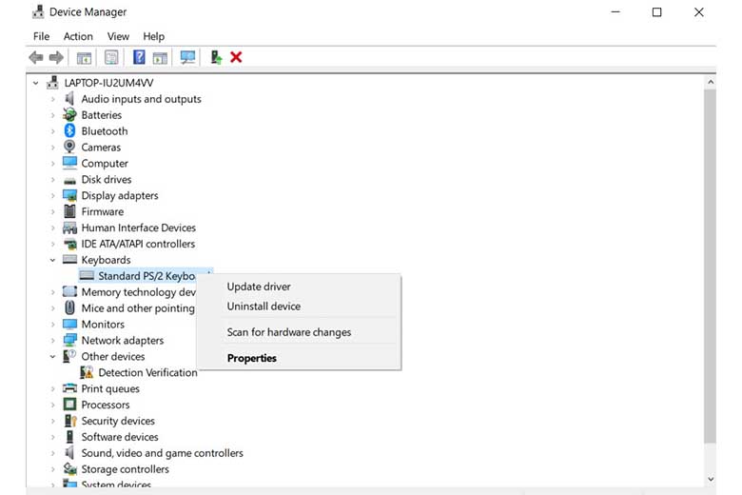Open the Action menu
This screenshot has height=495, width=742.
tap(78, 36)
